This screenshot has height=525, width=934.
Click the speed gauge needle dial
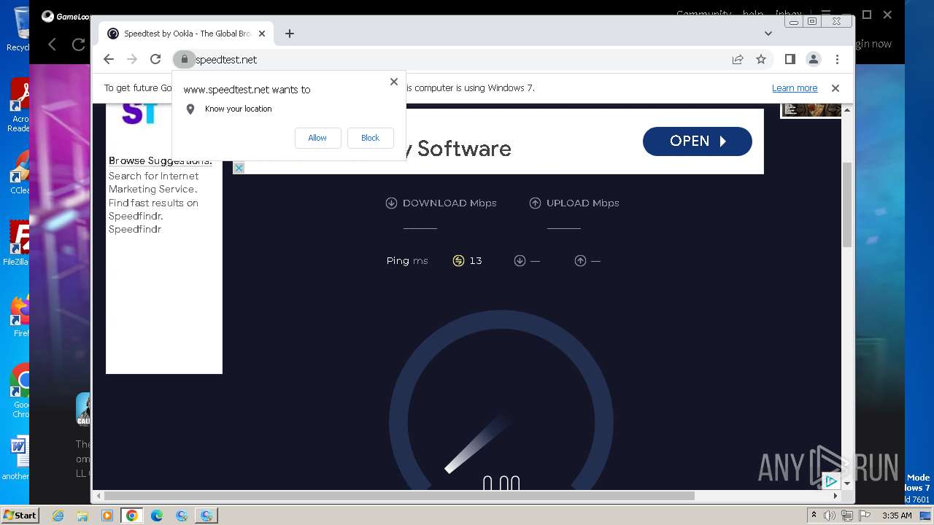[501, 408]
